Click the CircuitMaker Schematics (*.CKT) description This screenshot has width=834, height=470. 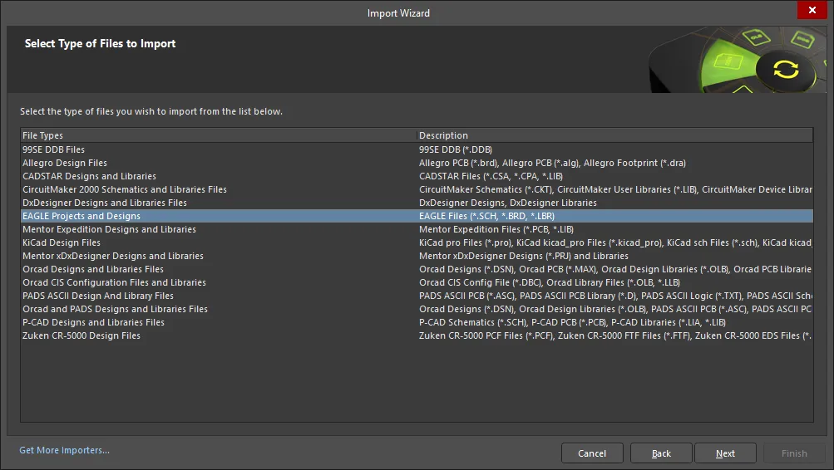tap(615, 189)
